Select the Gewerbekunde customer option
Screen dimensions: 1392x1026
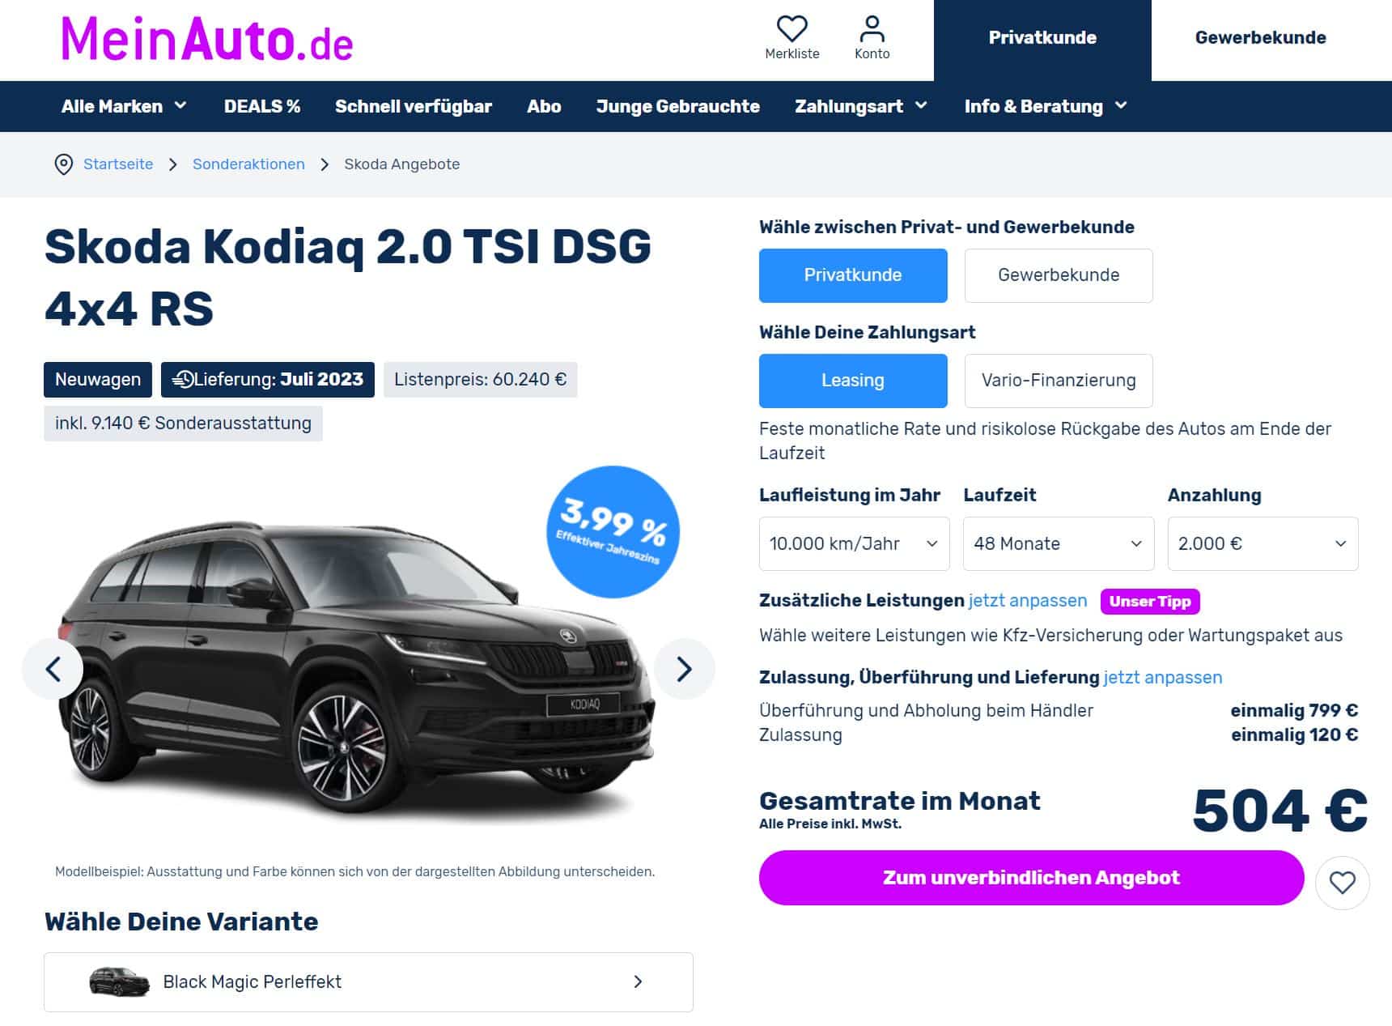point(1059,275)
